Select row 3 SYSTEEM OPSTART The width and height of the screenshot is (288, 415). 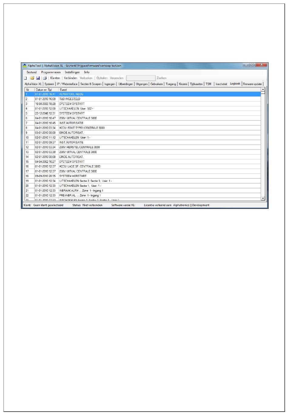pos(143,104)
